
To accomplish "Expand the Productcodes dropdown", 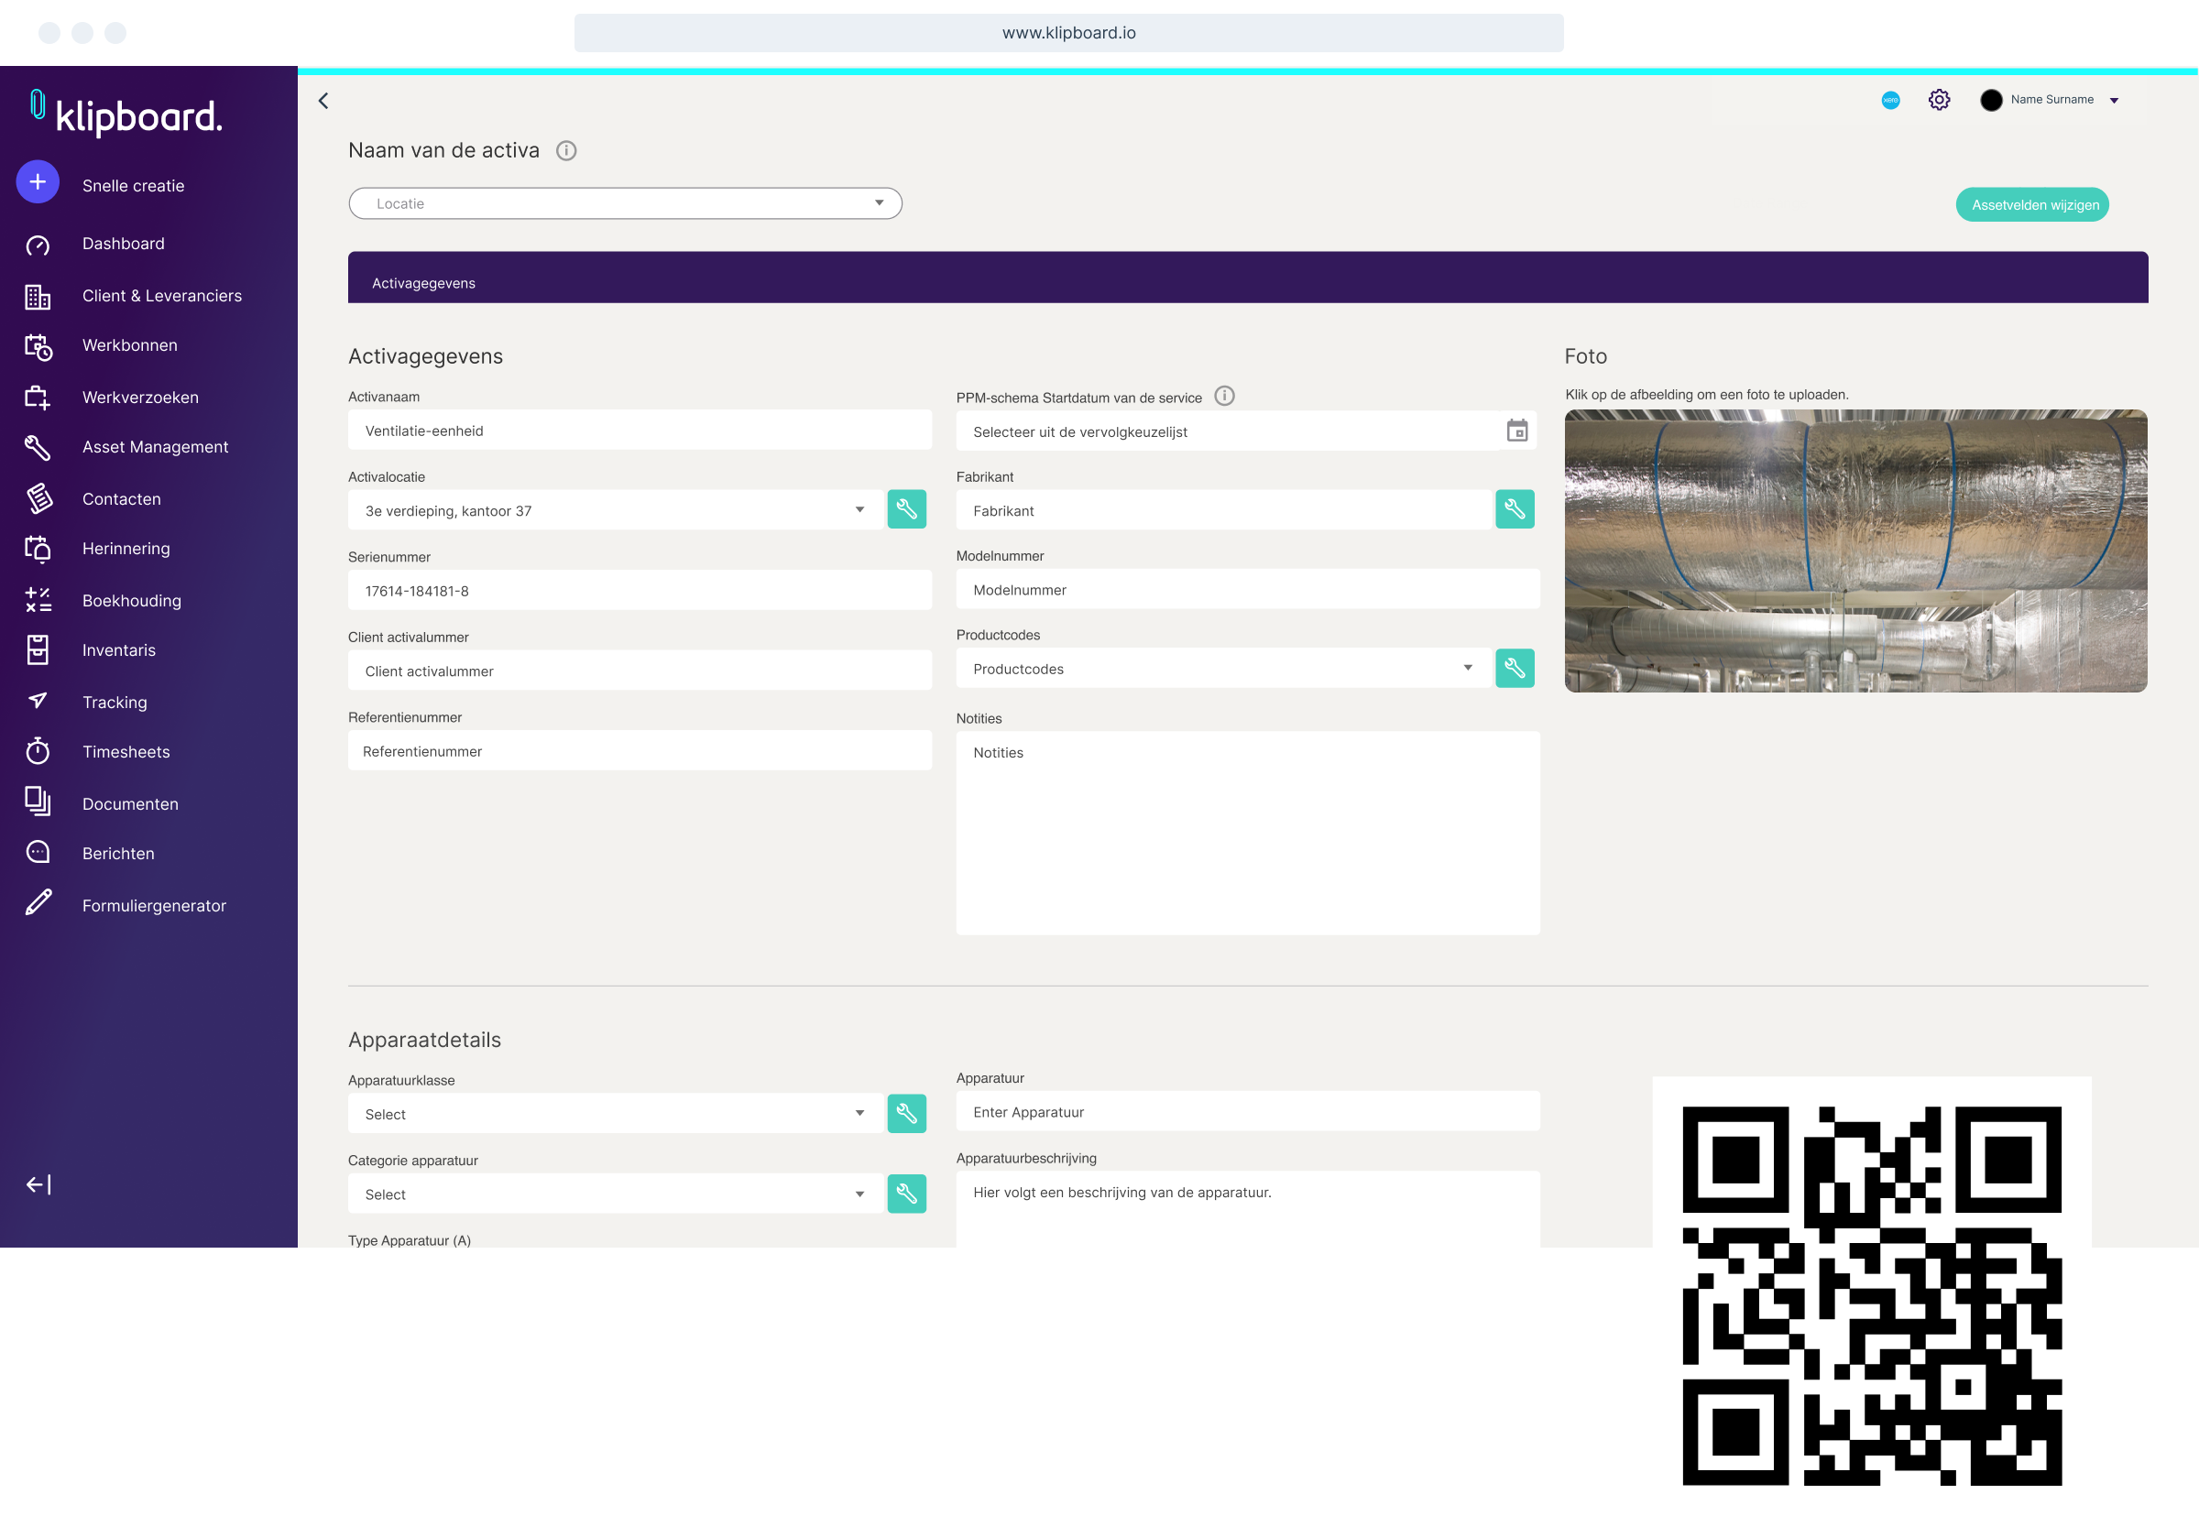I will click(1225, 669).
